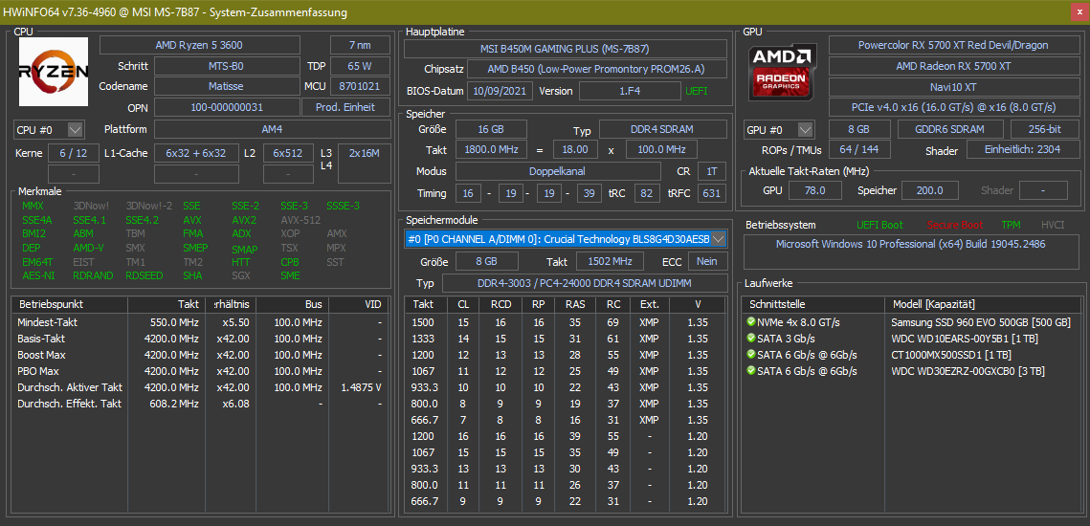This screenshot has height=526, width=1090.
Task: Select the WDC WD30EZRZ-00GXCB0 drive row
Action: click(x=912, y=371)
